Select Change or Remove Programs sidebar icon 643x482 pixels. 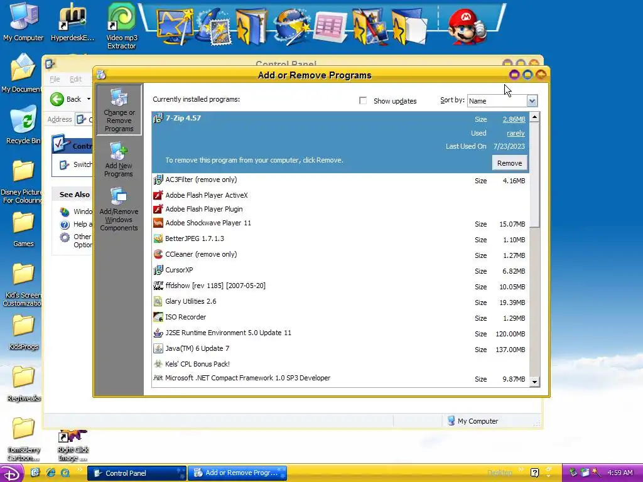point(119,109)
